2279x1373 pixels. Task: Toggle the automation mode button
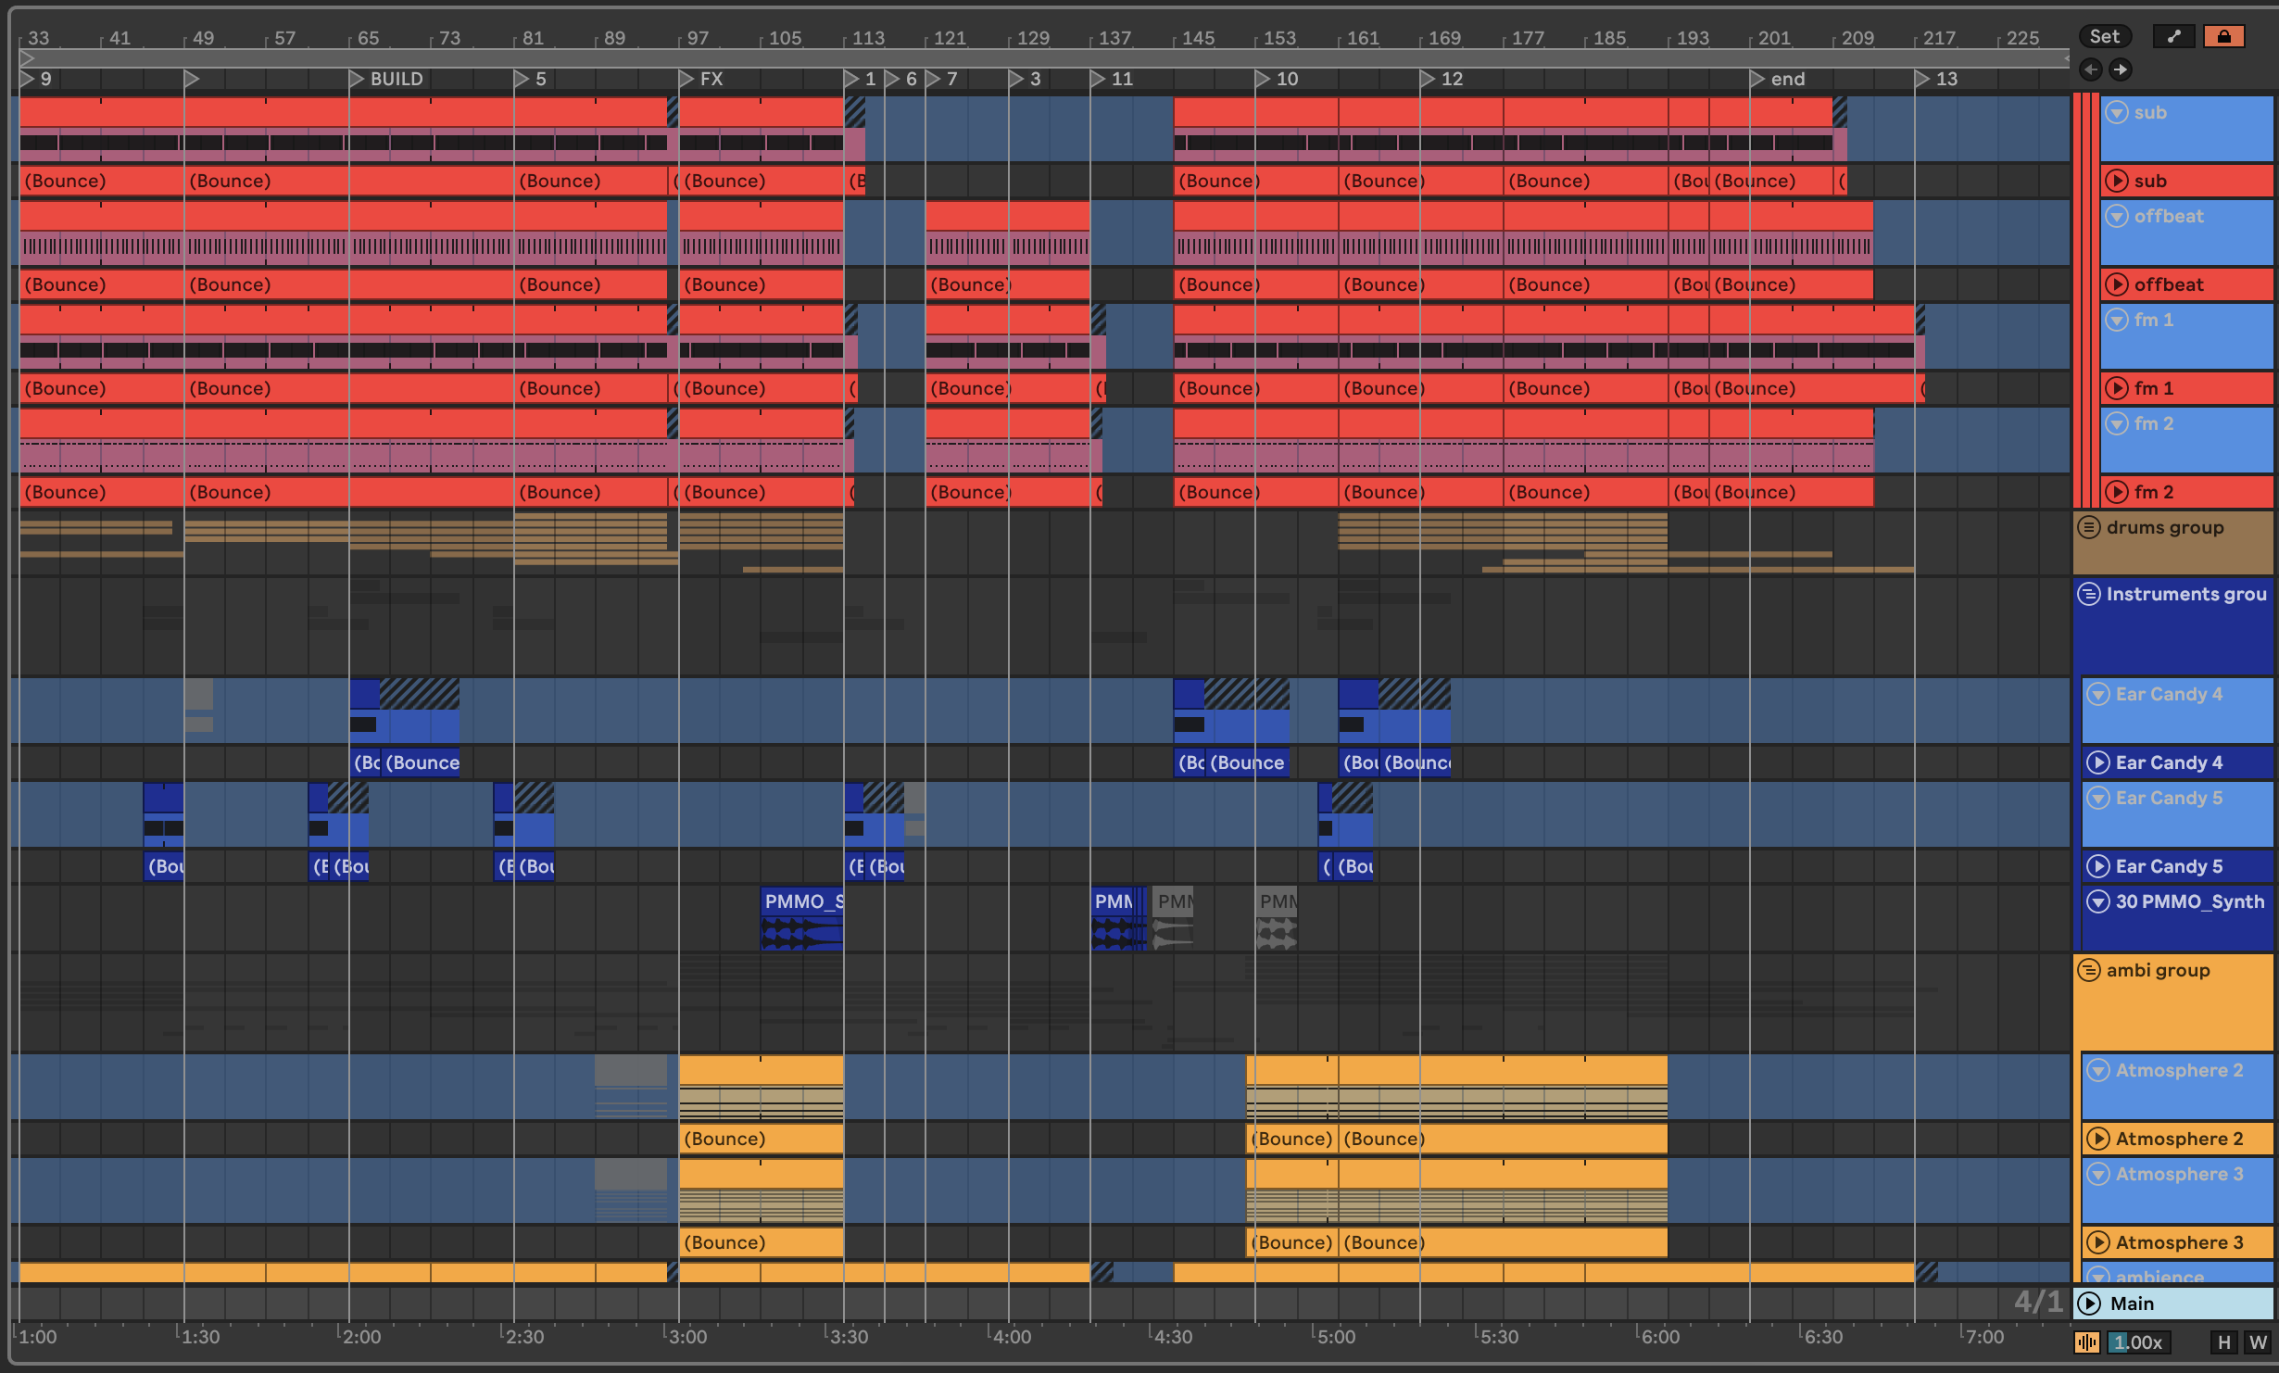pos(2173,36)
